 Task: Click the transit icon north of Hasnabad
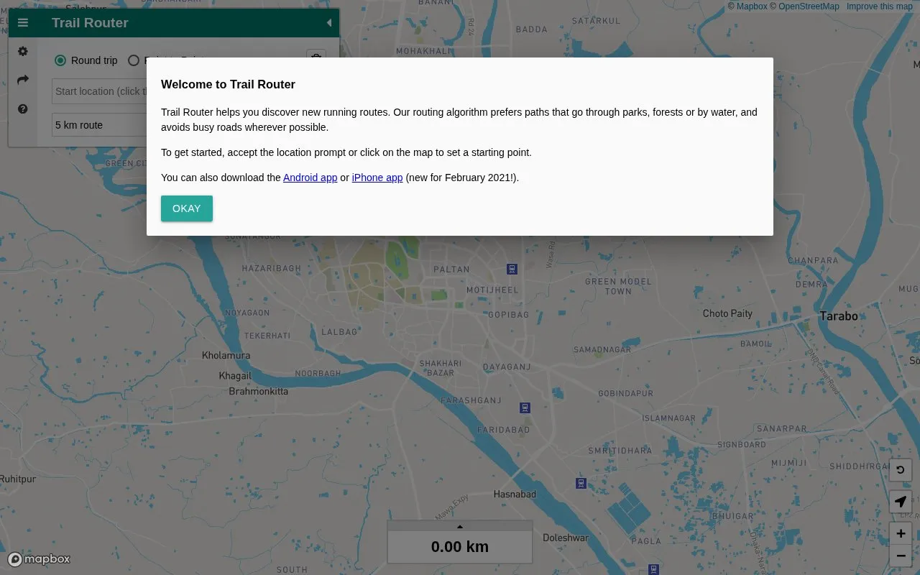click(x=581, y=483)
